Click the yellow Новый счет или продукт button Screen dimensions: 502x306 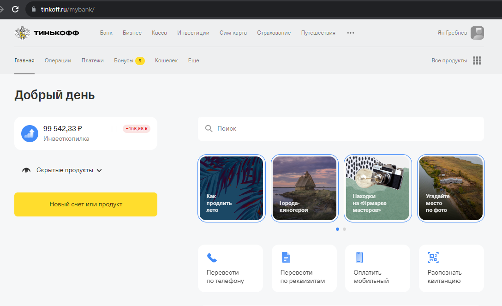point(86,204)
